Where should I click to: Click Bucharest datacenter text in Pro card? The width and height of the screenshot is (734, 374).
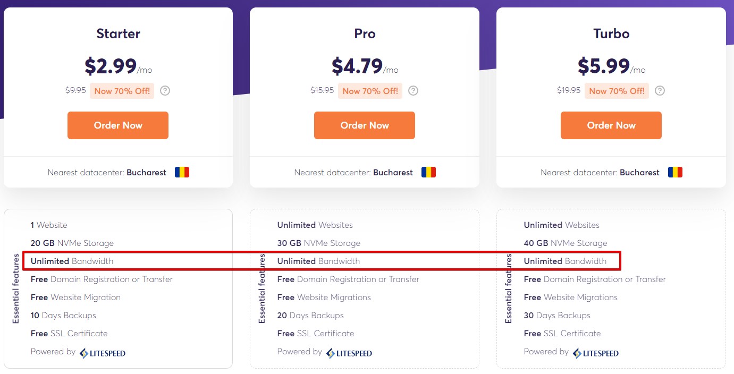coord(393,173)
